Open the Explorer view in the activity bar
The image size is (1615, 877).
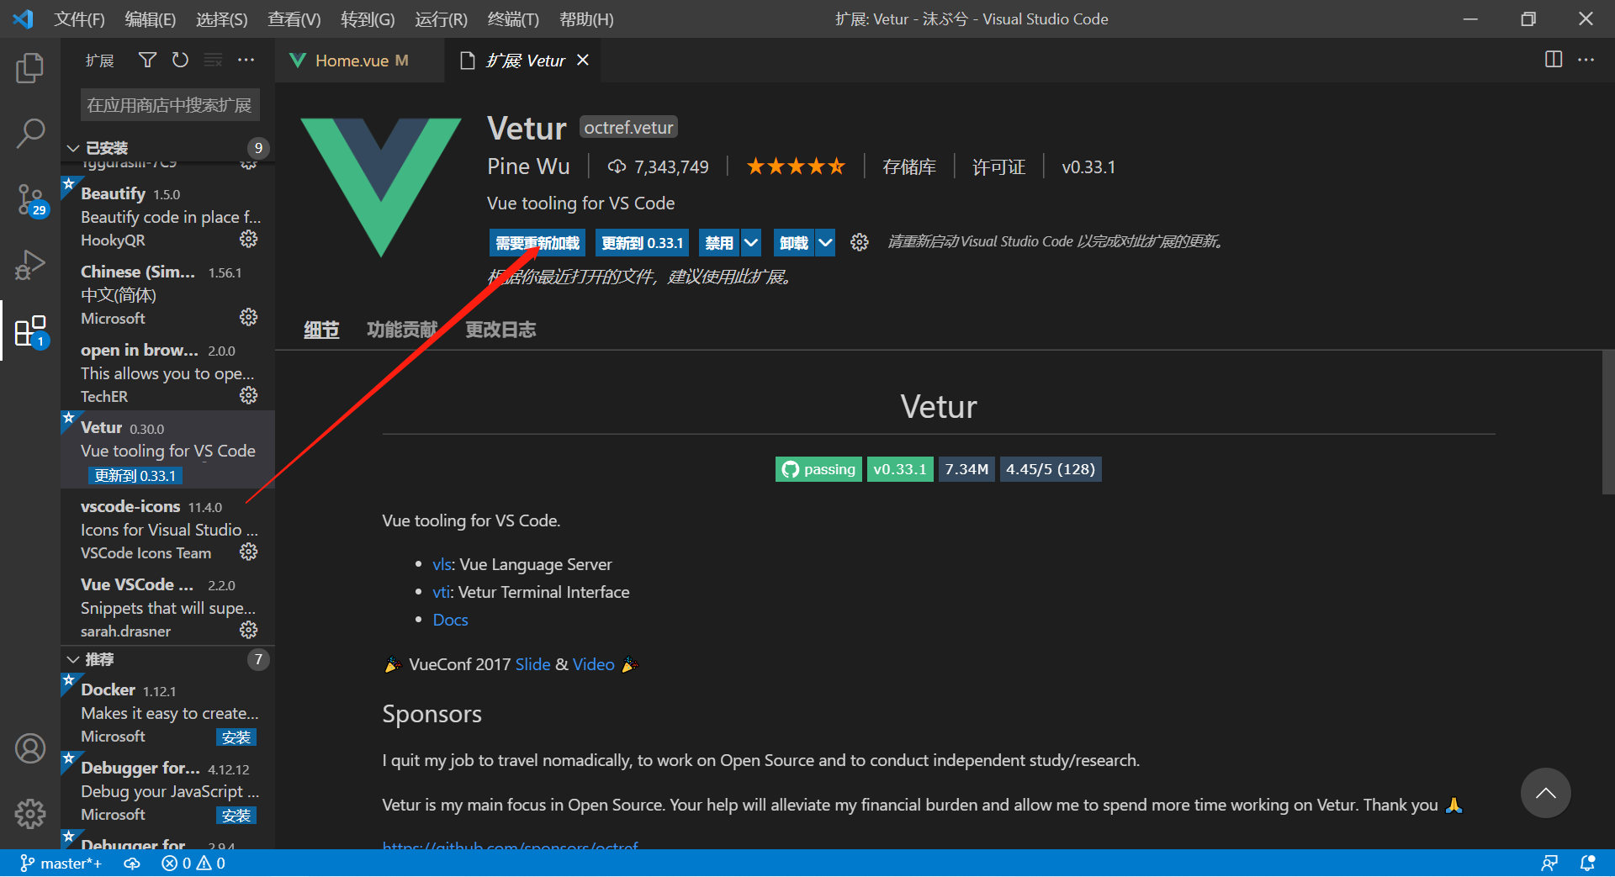30,68
